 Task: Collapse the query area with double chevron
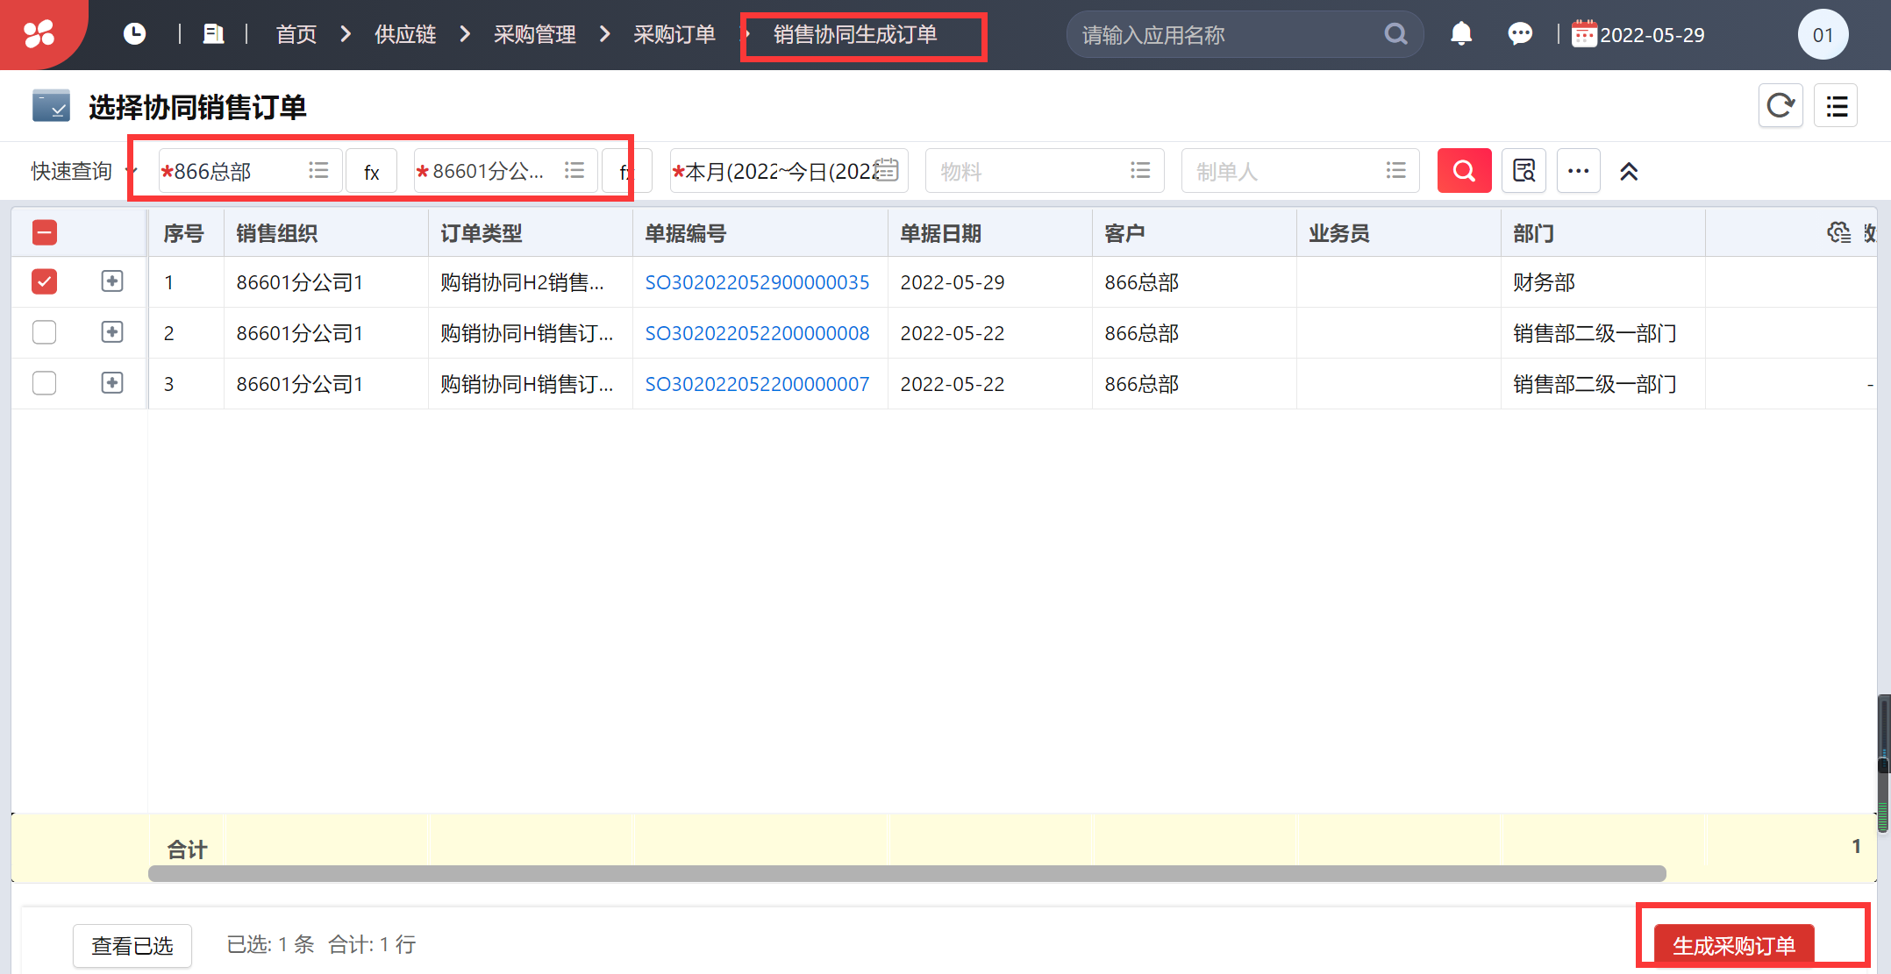click(1629, 172)
